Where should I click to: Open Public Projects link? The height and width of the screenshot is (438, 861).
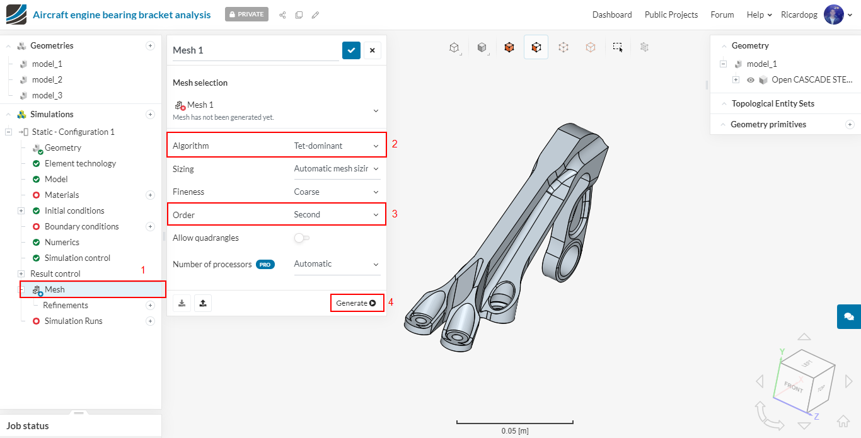pyautogui.click(x=671, y=14)
